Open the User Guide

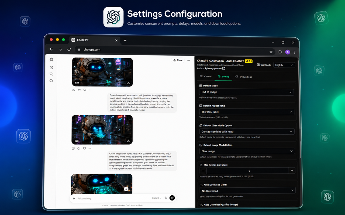point(264,65)
